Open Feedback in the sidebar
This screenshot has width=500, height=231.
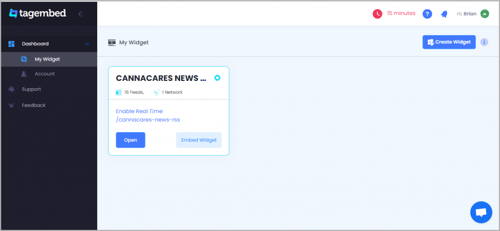point(34,105)
